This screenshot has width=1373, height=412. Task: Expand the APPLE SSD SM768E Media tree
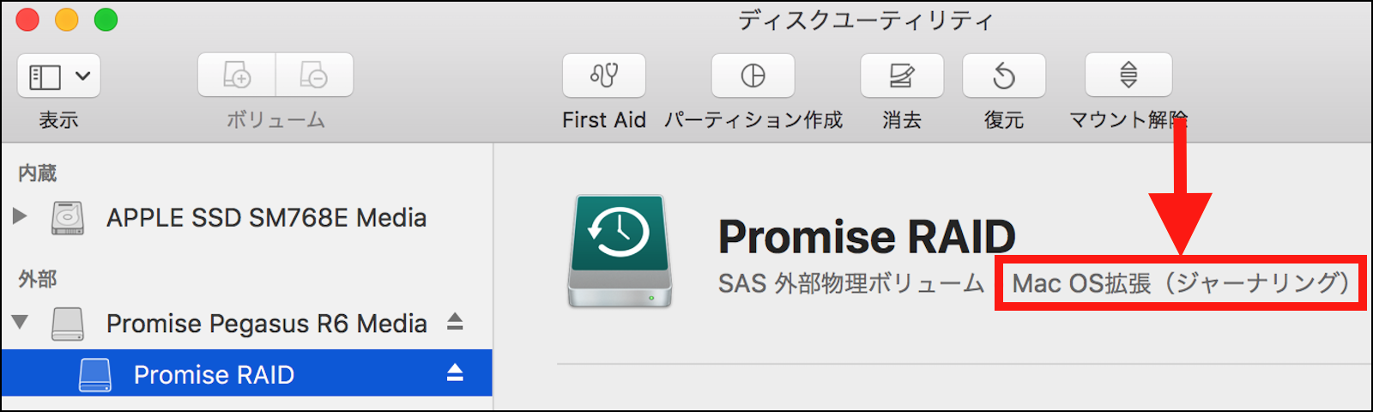pyautogui.click(x=20, y=216)
